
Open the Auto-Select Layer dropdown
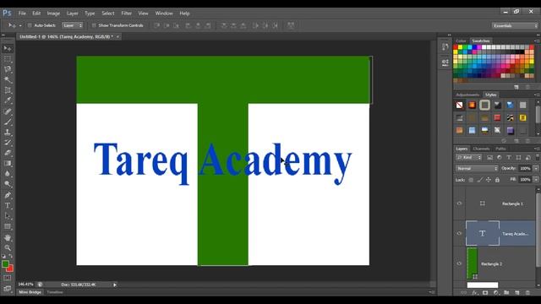coord(73,25)
